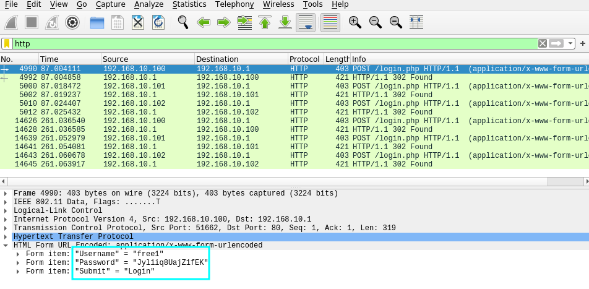This screenshot has width=589, height=289.
Task: Open the Analyze menu
Action: pos(148,4)
